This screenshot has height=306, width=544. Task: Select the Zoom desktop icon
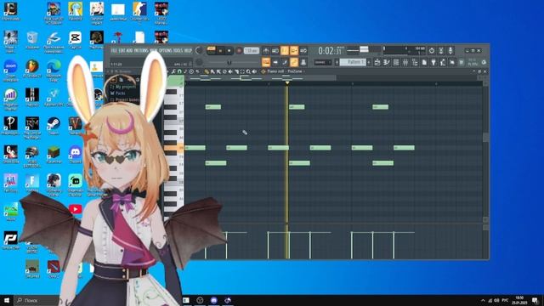click(10, 70)
